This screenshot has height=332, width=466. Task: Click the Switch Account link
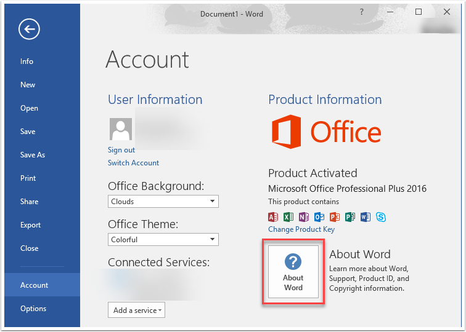click(133, 163)
